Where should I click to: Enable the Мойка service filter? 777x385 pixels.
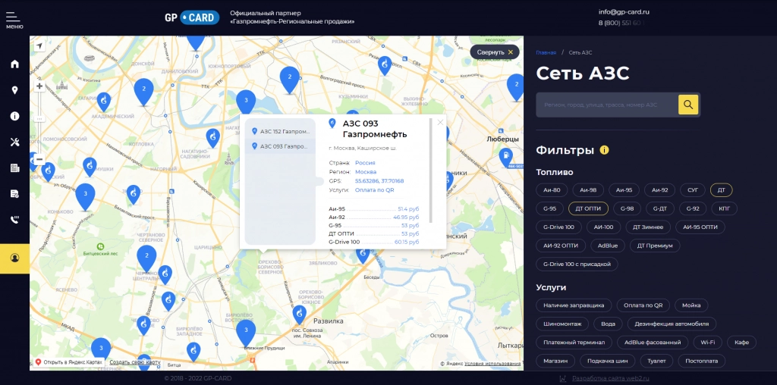click(x=691, y=305)
